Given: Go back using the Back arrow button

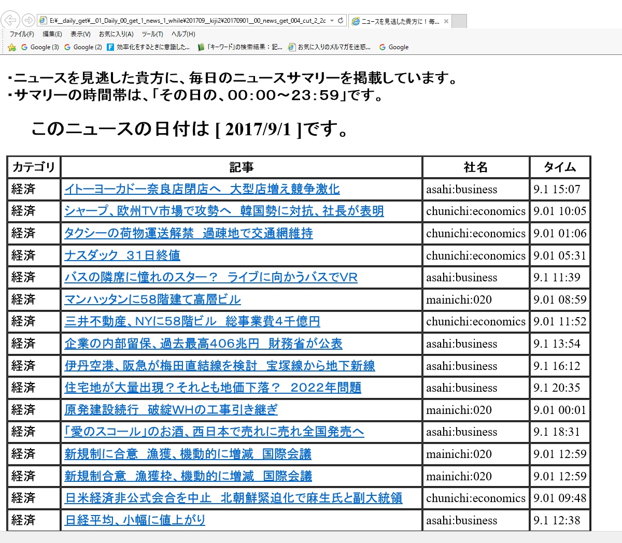Looking at the screenshot, I should coord(10,20).
